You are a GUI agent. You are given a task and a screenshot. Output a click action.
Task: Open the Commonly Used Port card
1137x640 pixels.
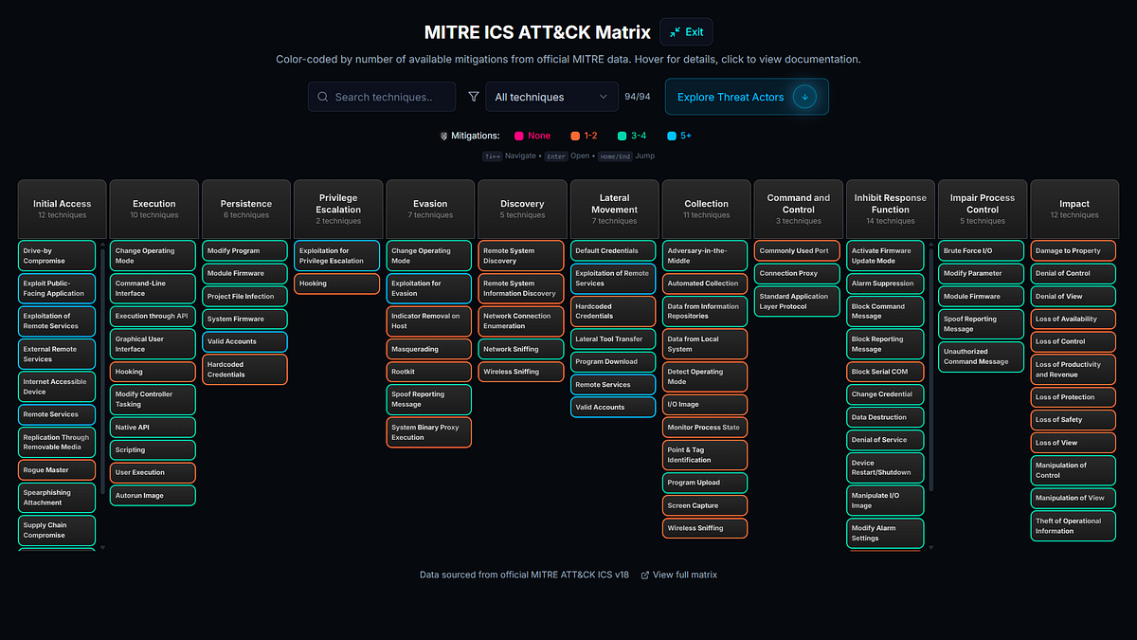click(x=798, y=251)
